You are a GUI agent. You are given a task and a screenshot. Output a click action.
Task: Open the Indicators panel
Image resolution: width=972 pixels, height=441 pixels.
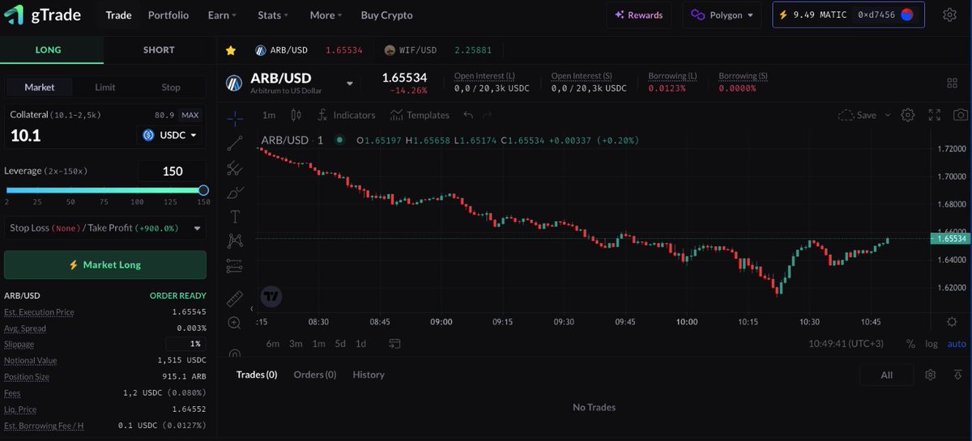click(x=347, y=115)
